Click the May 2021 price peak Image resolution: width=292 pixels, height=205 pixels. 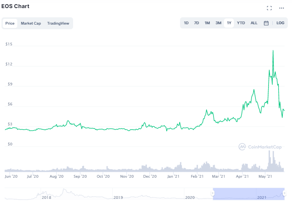click(273, 50)
